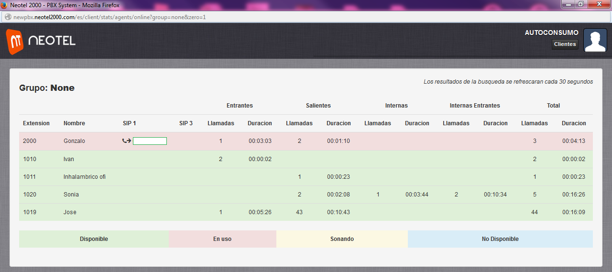Click the Firefox icon in title bar

[4, 5]
